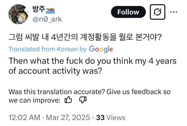Screen dimensions: 187x126
Task: Rate translation with thumbs down icon
Action: [83, 100]
